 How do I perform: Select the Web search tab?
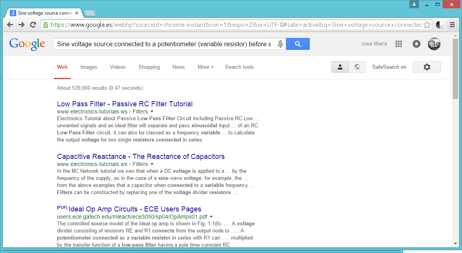[62, 67]
